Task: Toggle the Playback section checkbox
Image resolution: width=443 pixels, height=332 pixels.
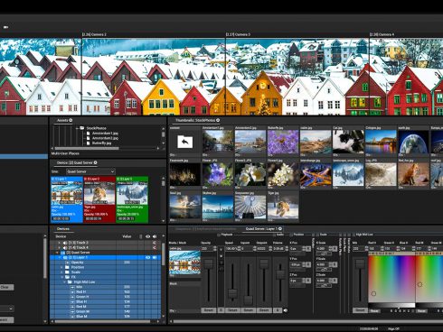Action: (219, 235)
